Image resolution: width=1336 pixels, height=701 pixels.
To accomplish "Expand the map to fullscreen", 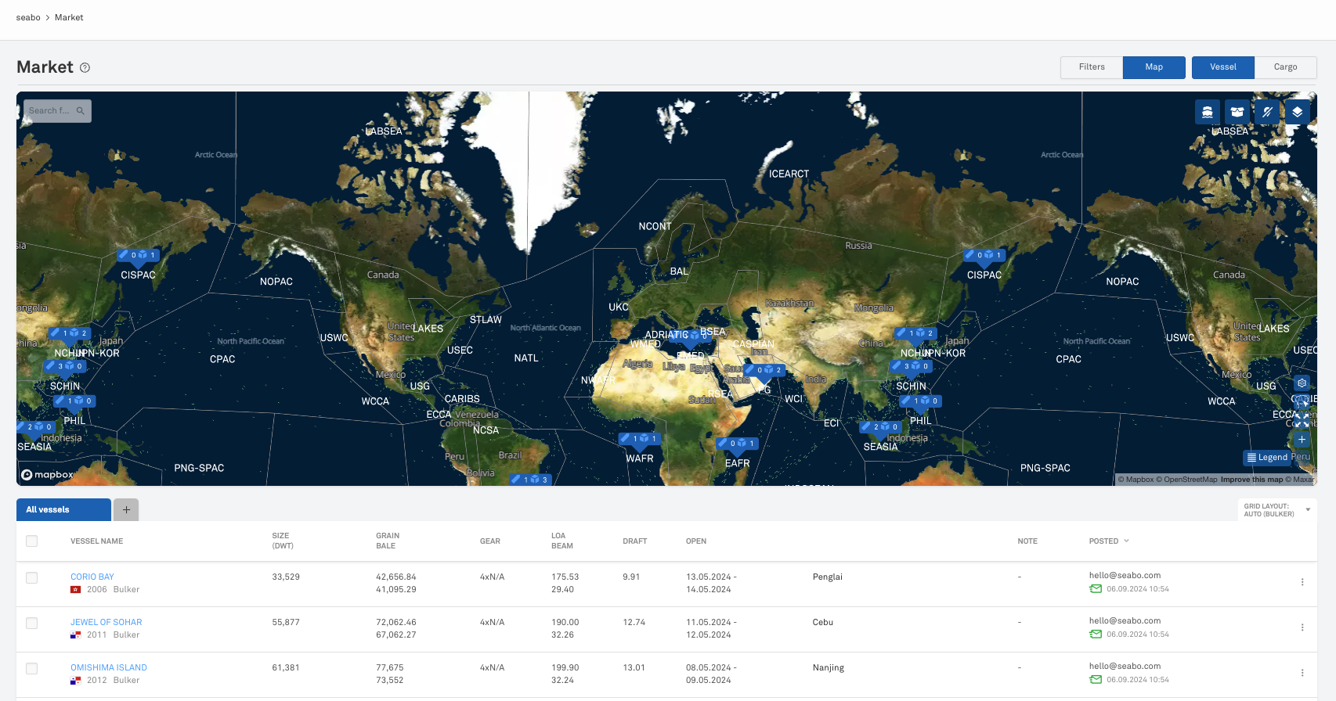I will [1302, 420].
